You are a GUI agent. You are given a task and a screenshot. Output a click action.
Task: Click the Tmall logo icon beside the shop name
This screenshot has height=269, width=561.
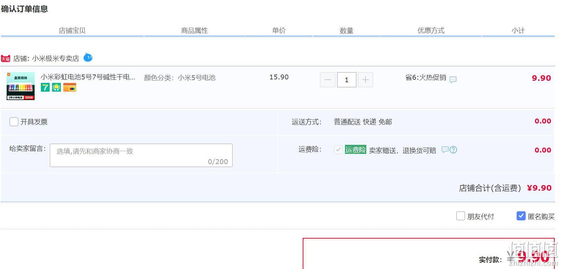pos(6,58)
